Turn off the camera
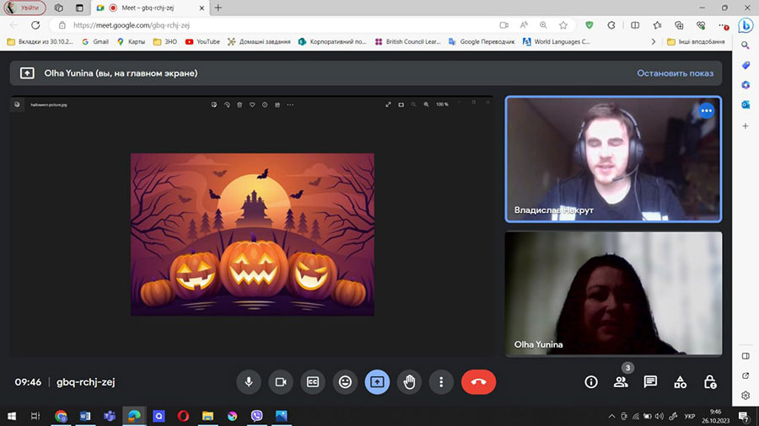The height and width of the screenshot is (426, 759). [281, 382]
